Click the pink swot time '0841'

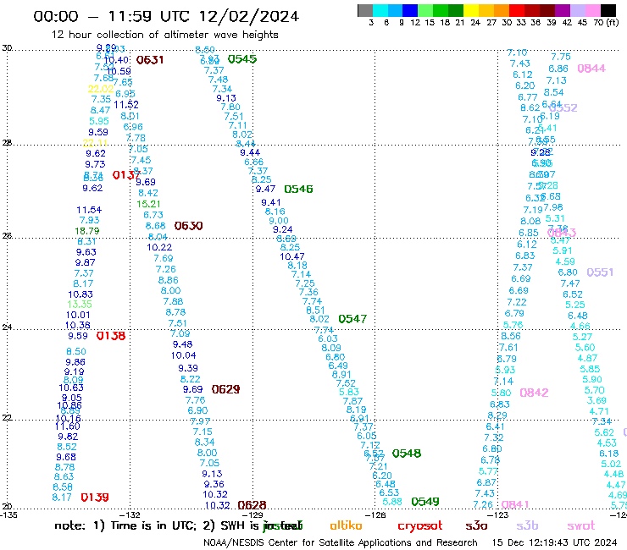coord(515,504)
